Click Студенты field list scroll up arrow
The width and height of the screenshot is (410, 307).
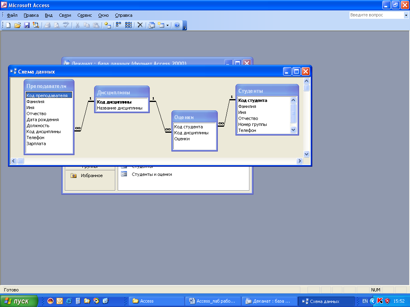[293, 100]
